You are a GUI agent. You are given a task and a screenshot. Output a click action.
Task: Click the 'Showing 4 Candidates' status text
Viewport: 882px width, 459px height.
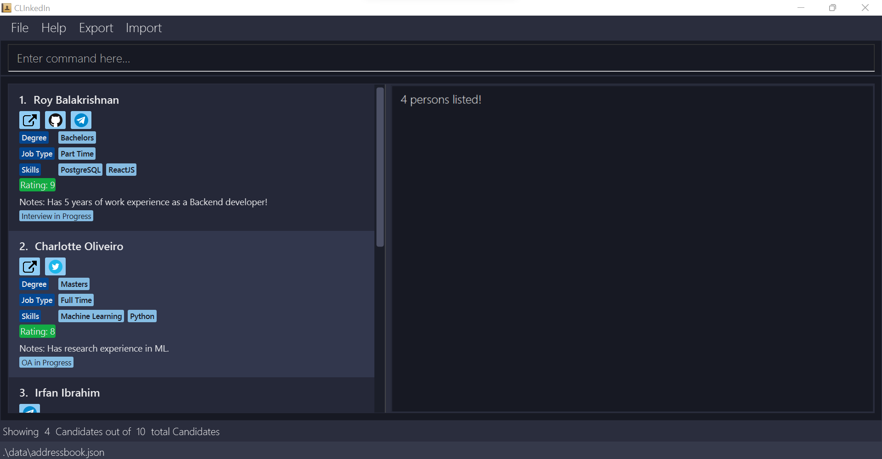[x=111, y=432]
